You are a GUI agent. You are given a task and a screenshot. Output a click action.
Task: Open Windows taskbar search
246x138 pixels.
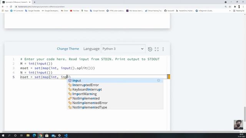pyautogui.click(x=9, y=135)
